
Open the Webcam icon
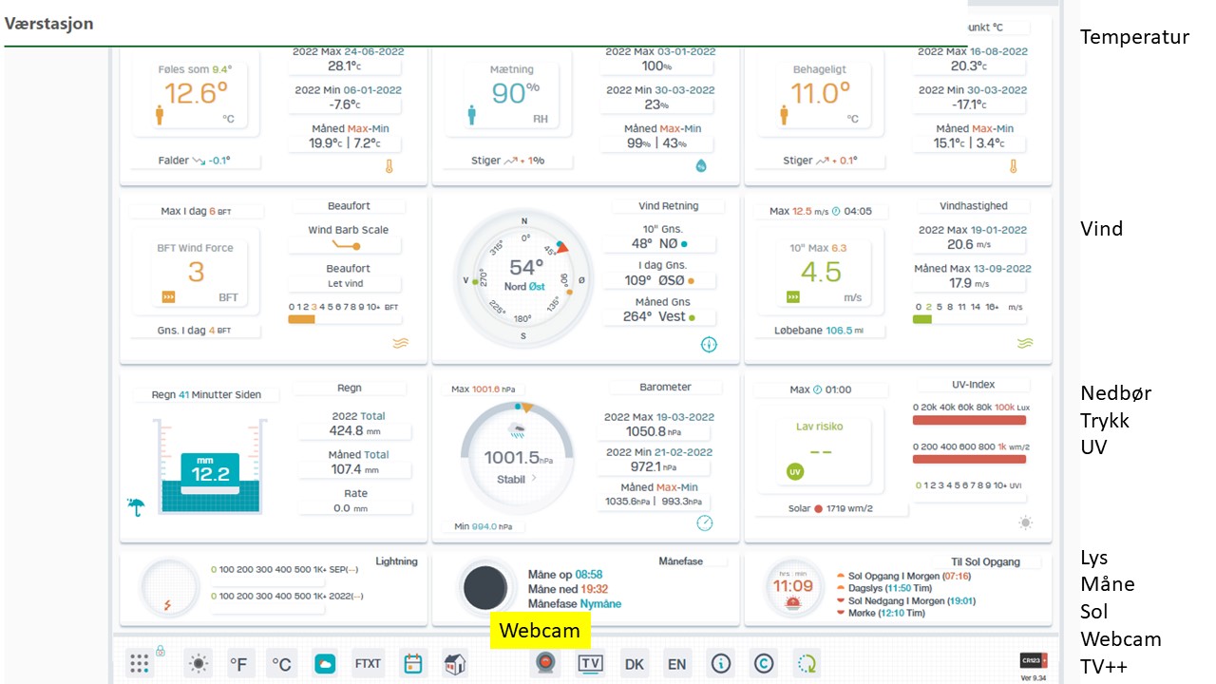click(545, 663)
